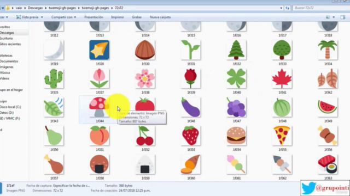Open the Compartir con menu
Screen dimensions: 350x196
point(63,17)
